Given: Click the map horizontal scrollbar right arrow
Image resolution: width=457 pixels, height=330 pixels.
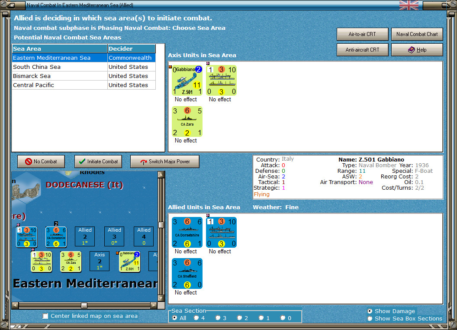Looking at the screenshot, I should click(x=154, y=305).
